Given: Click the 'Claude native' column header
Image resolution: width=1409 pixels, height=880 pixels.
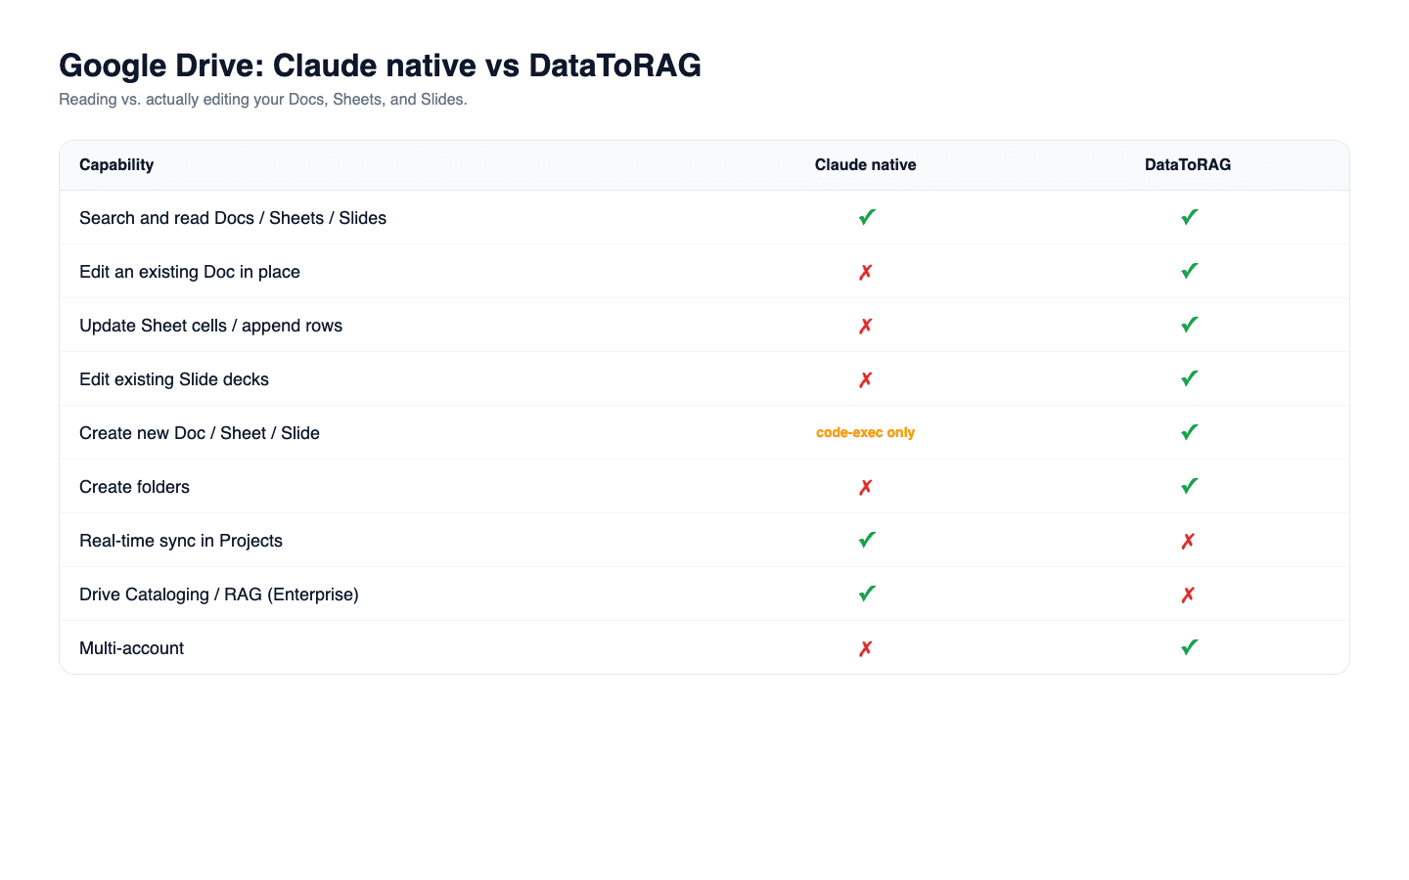Looking at the screenshot, I should click(x=866, y=164).
